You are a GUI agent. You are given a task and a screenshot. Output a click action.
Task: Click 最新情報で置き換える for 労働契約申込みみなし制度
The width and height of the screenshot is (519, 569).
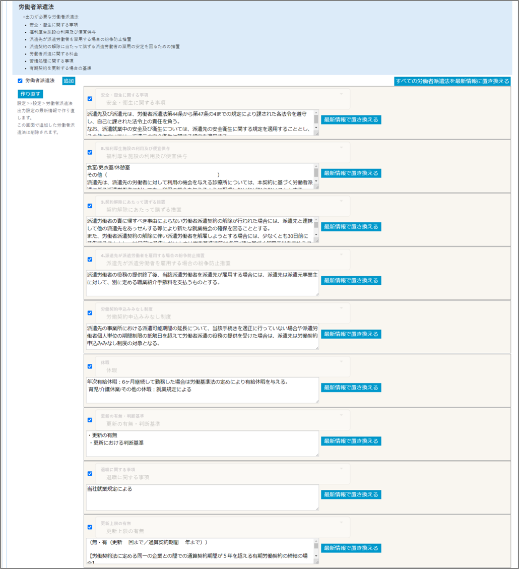coord(351,334)
